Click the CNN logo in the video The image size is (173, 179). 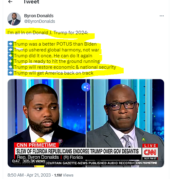click(x=150, y=152)
